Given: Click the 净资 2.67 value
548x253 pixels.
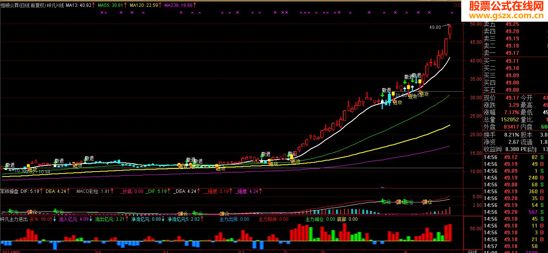Looking at the screenshot, I should pos(514,142).
